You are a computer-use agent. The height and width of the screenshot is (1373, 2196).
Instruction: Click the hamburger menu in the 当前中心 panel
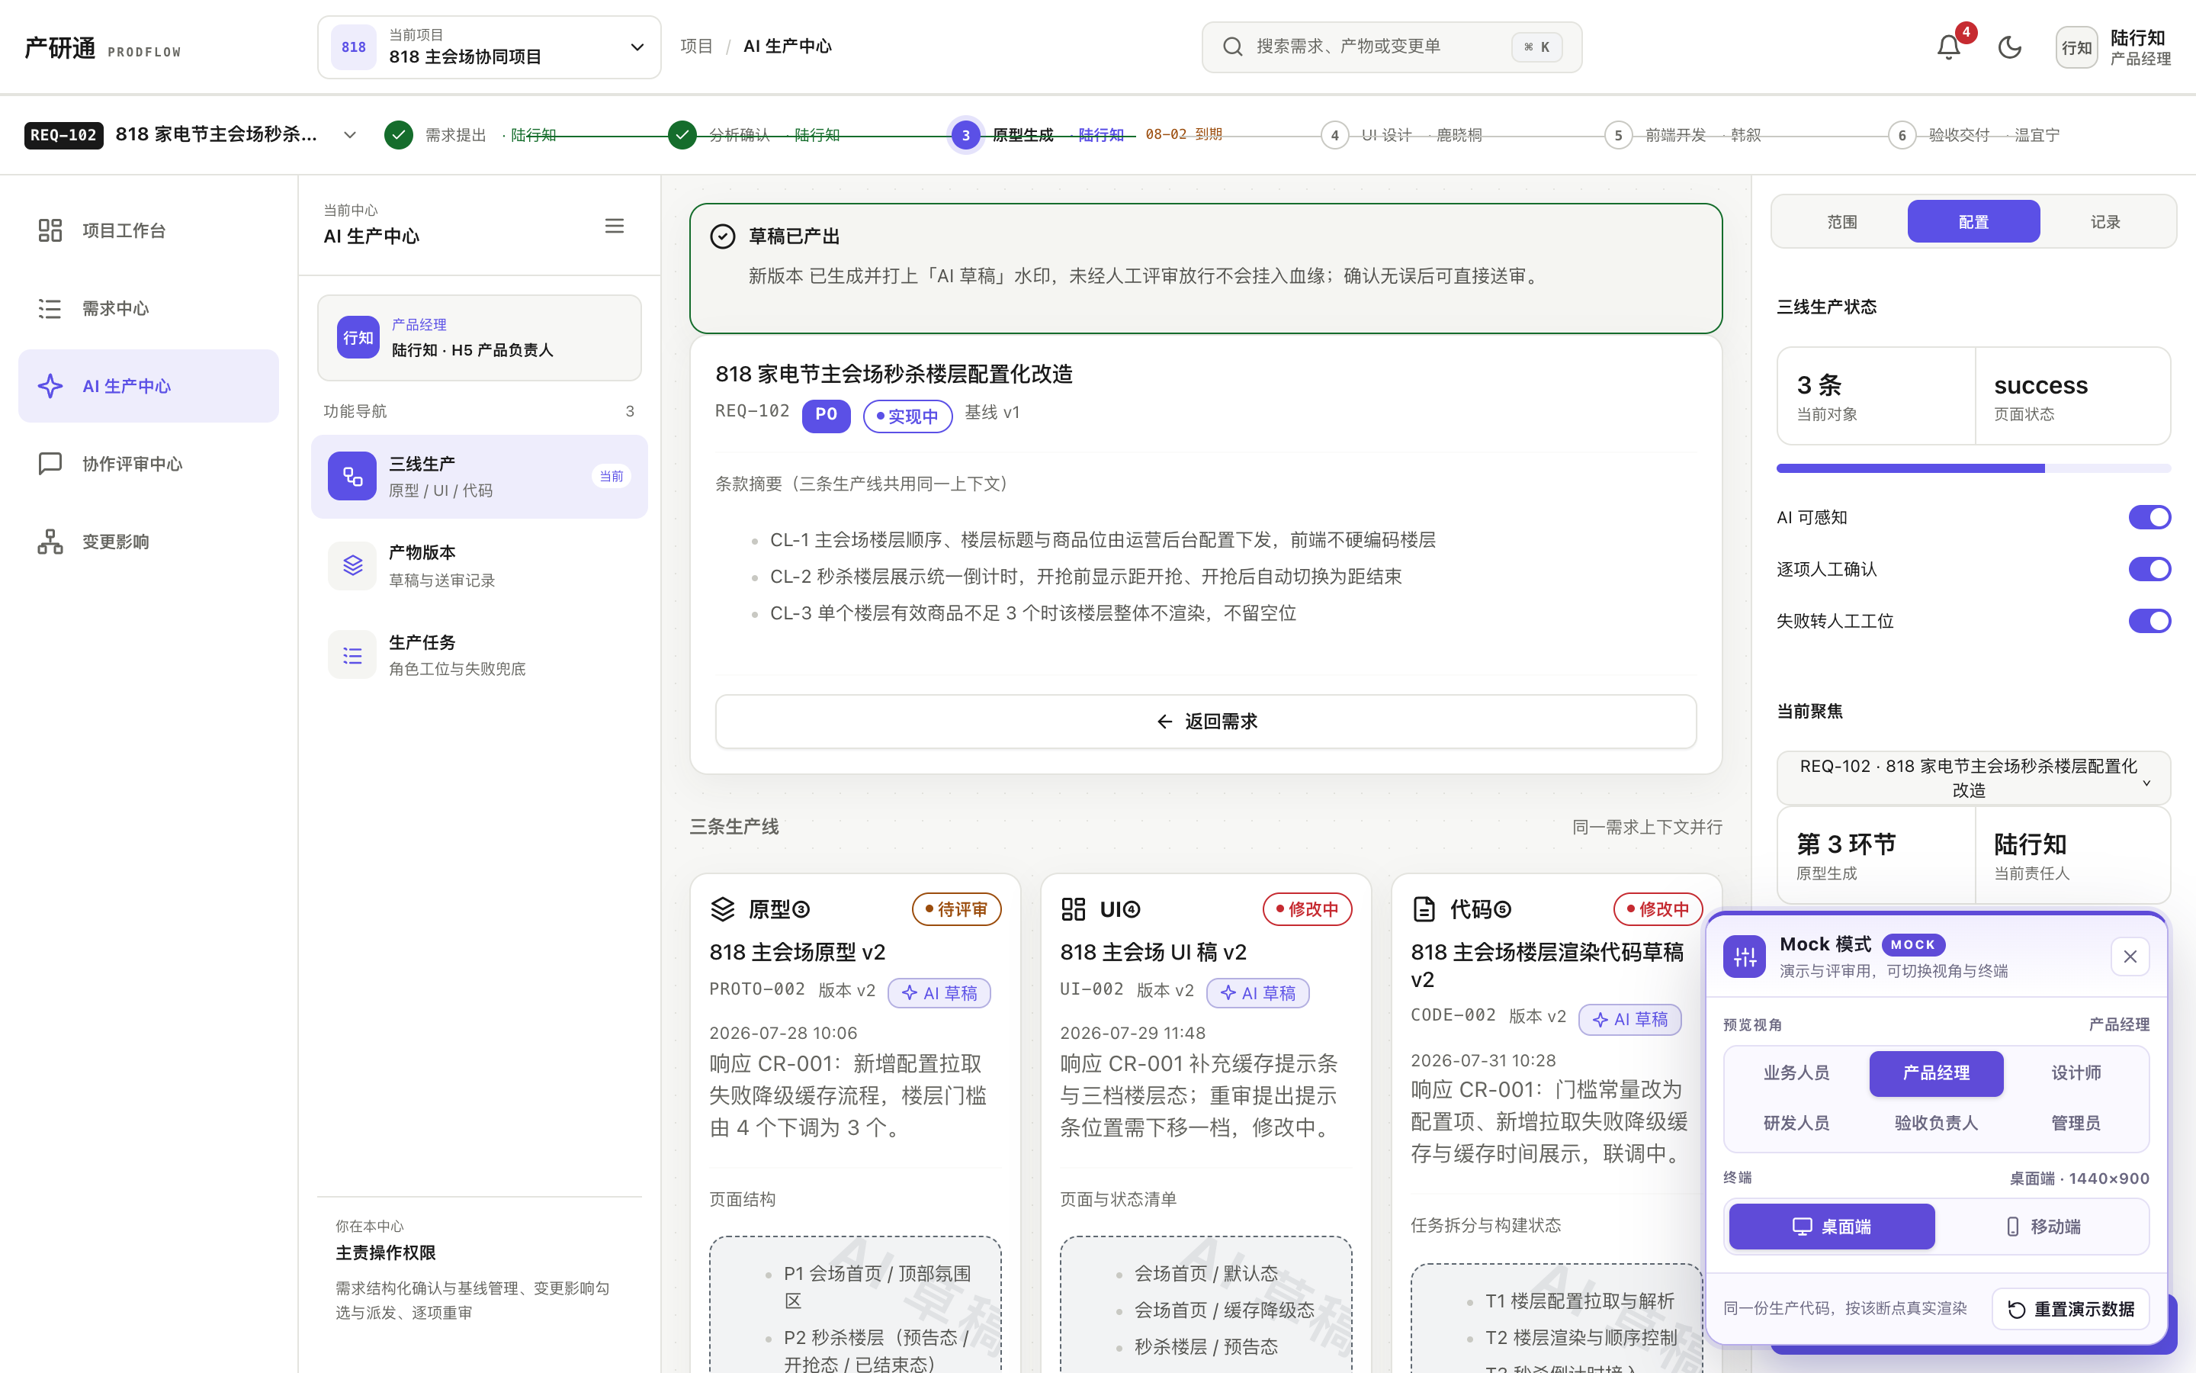point(615,225)
